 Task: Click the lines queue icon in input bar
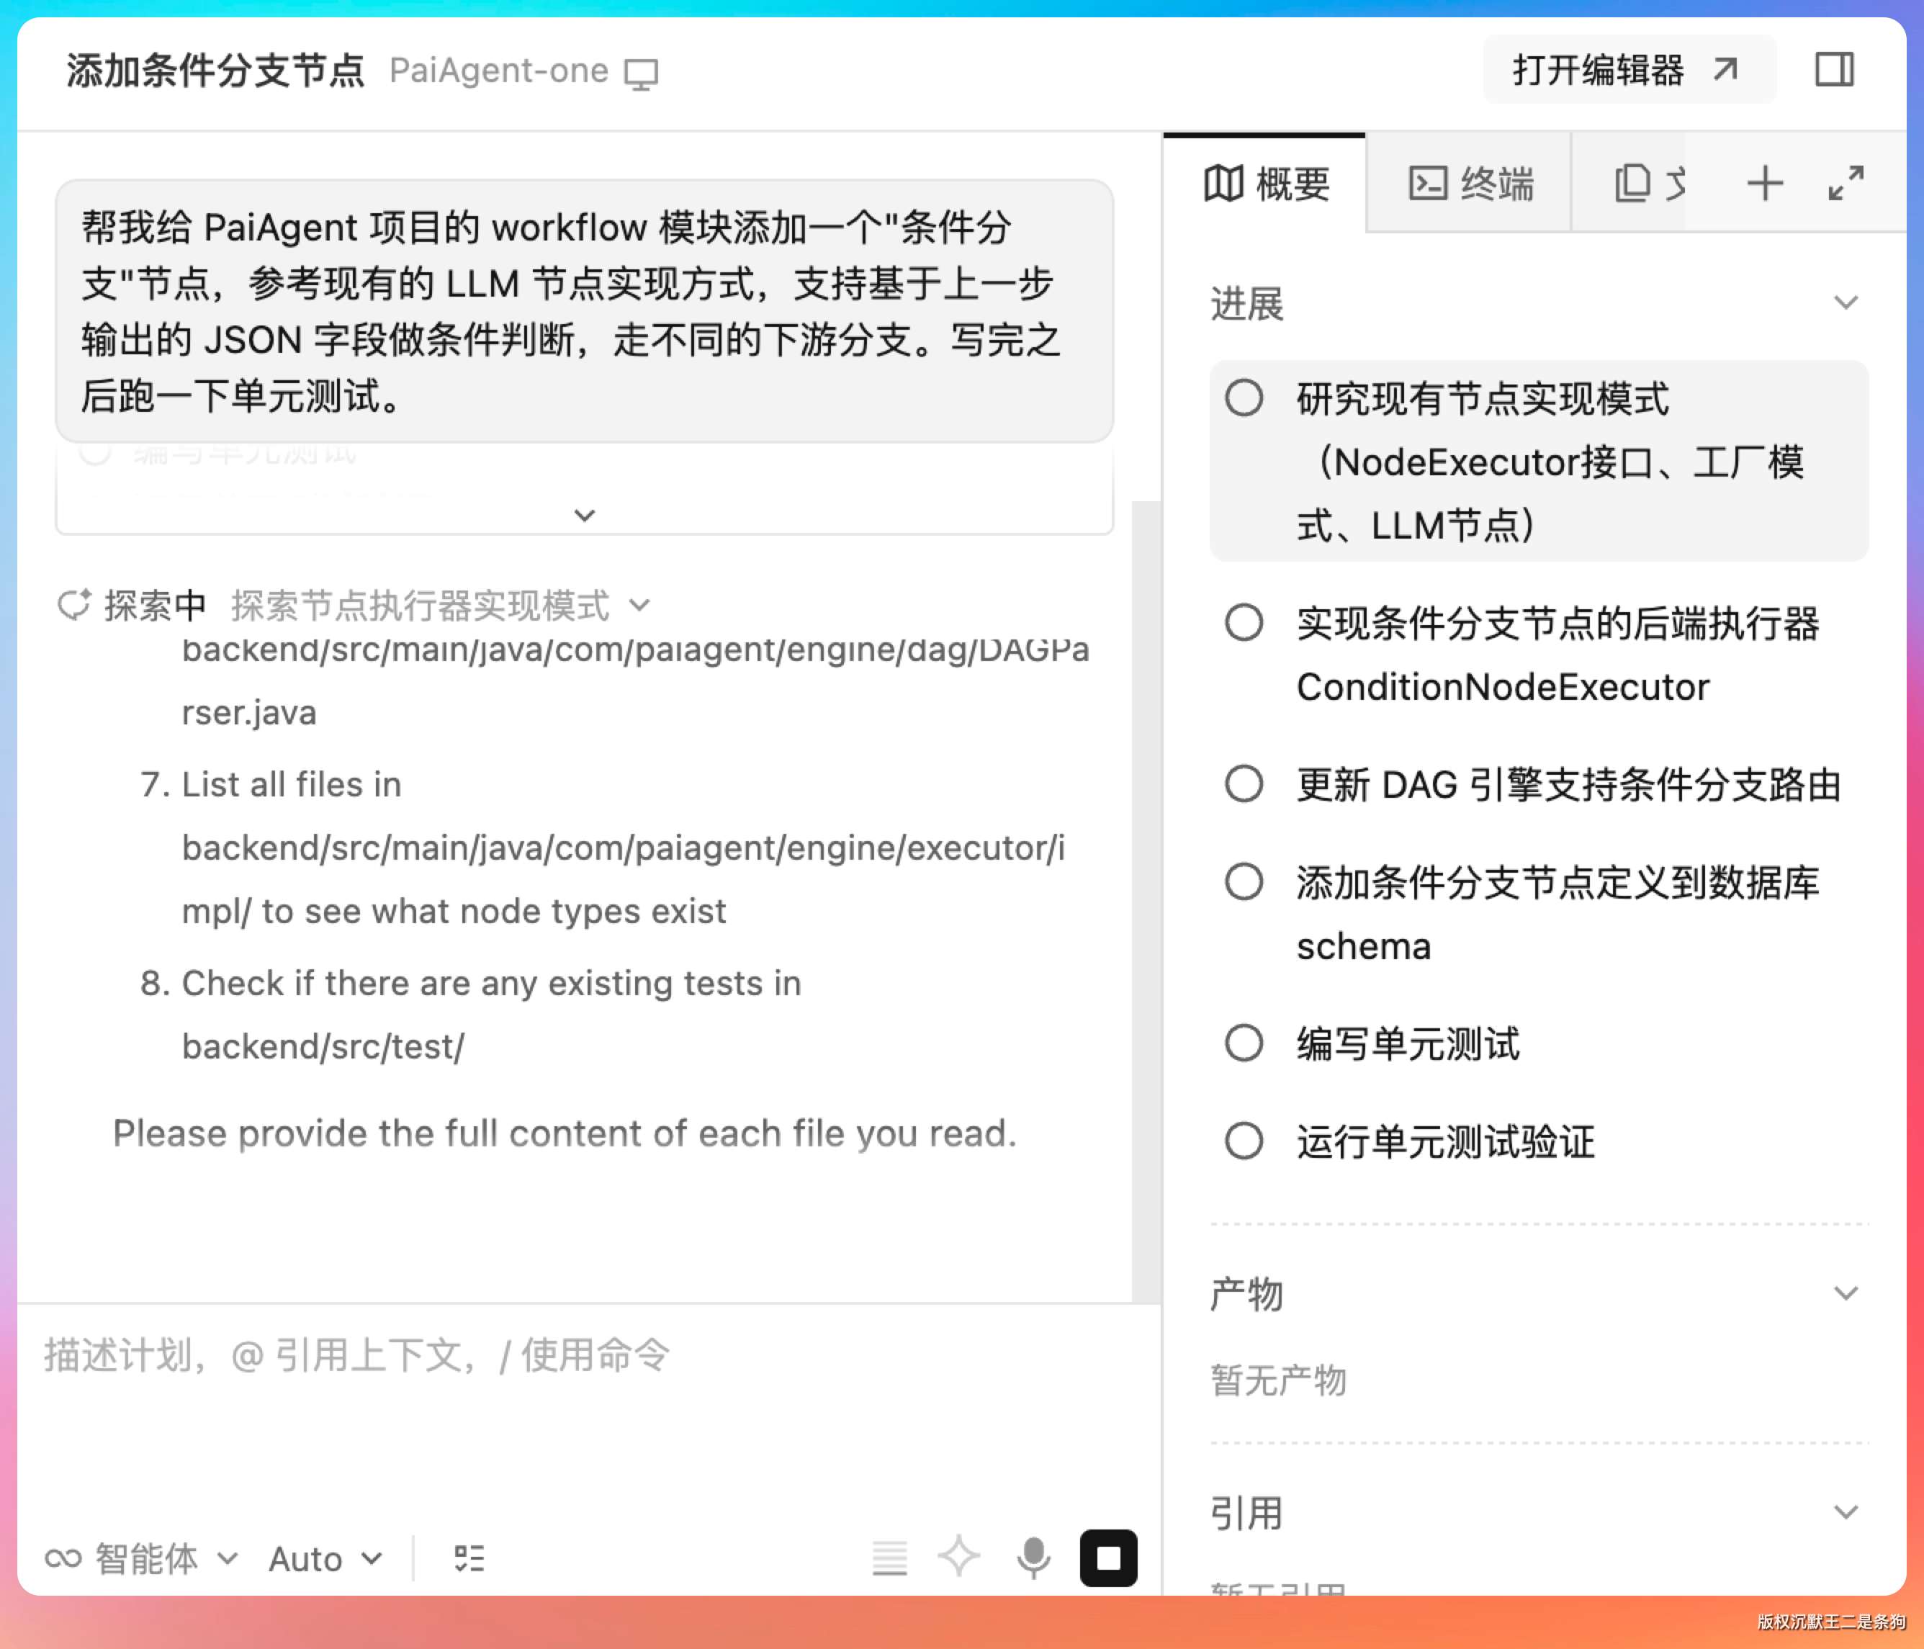pyautogui.click(x=889, y=1558)
